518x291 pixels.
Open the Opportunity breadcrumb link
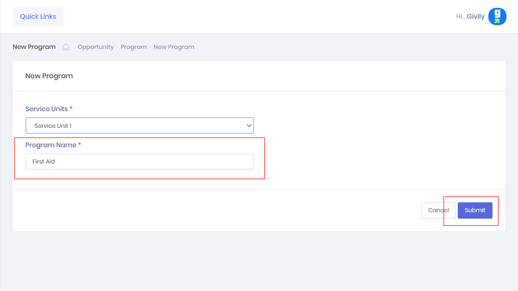point(96,47)
